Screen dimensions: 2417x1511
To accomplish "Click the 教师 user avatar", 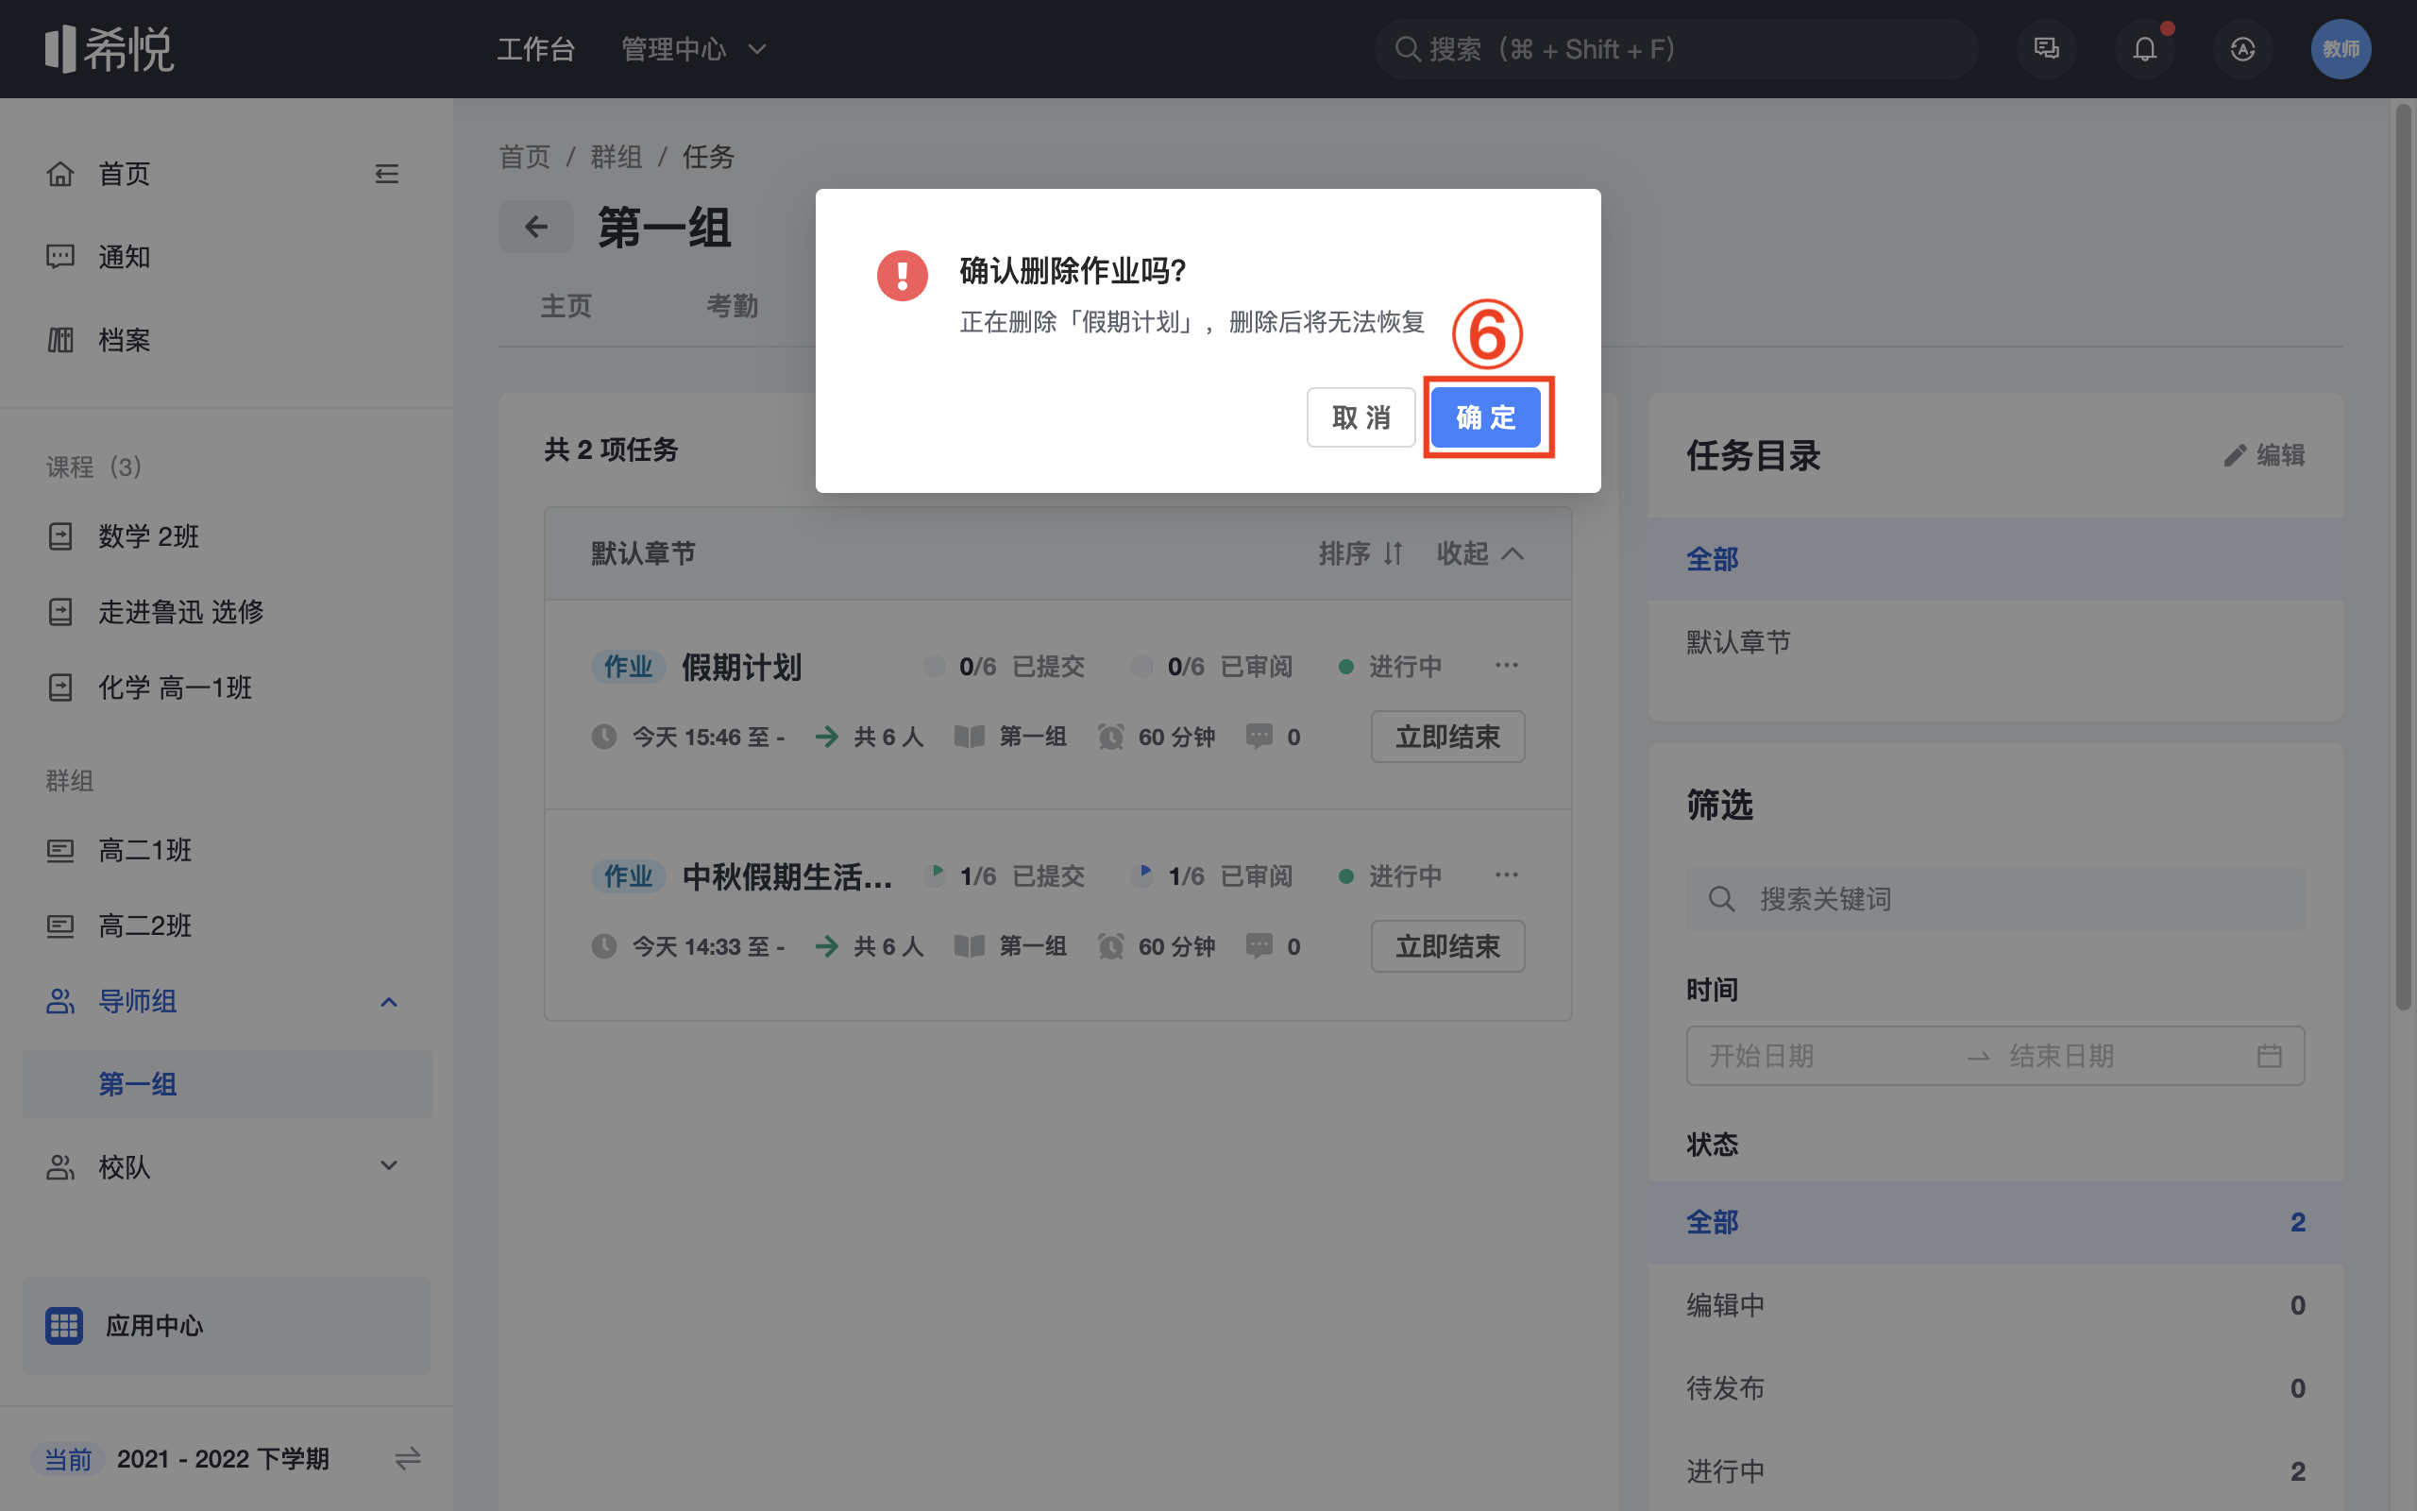I will (x=2341, y=49).
